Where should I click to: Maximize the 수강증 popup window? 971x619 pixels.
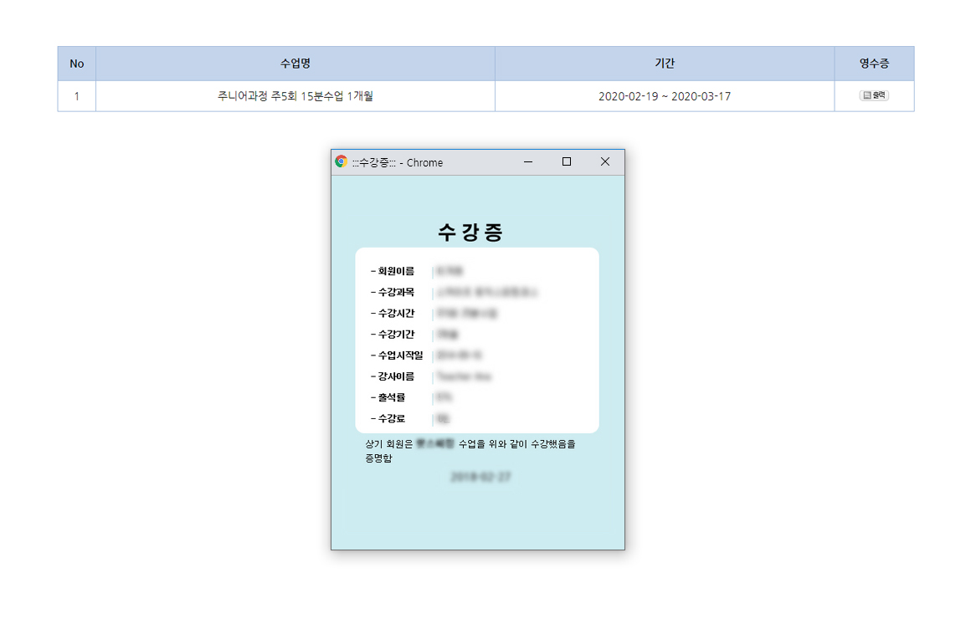coord(567,162)
